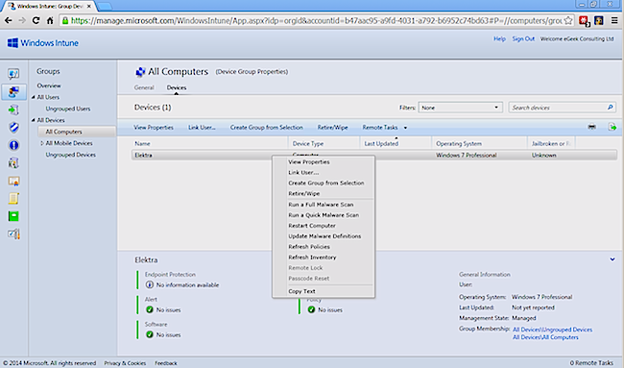Choose Refresh Inventory menu item
The width and height of the screenshot is (624, 368).
[x=312, y=258]
